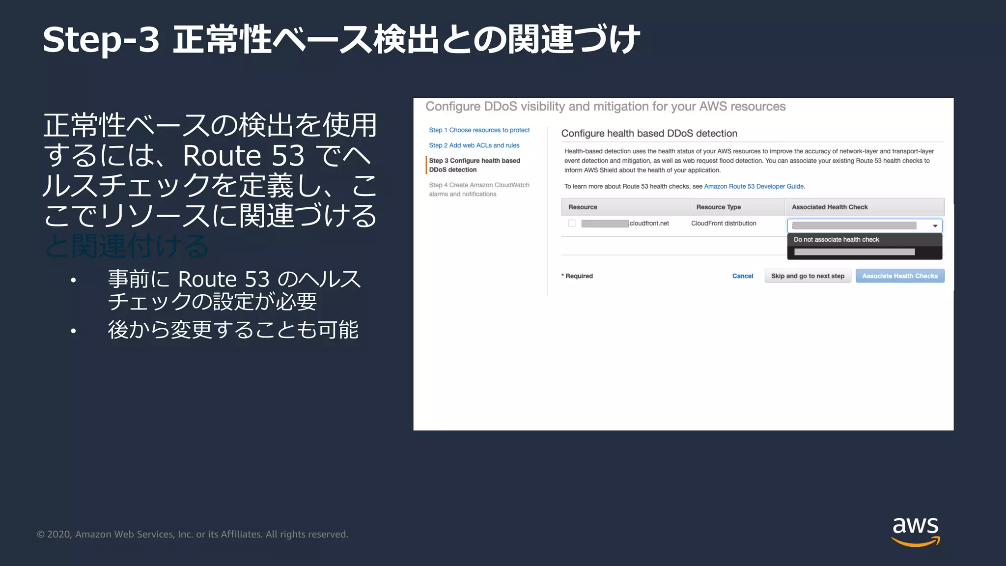This screenshot has height=566, width=1006.
Task: Click the copyright notice text
Action: pos(193,534)
